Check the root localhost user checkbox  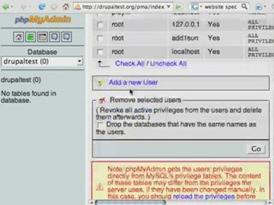pos(100,52)
